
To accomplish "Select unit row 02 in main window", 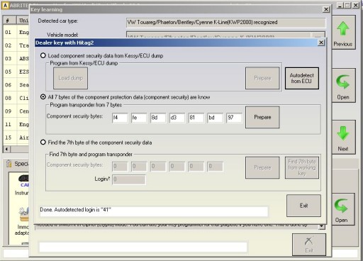I will [x=16, y=45].
